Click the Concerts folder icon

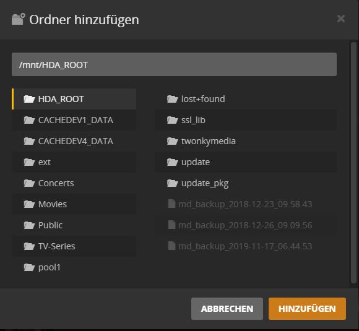[x=29, y=183]
